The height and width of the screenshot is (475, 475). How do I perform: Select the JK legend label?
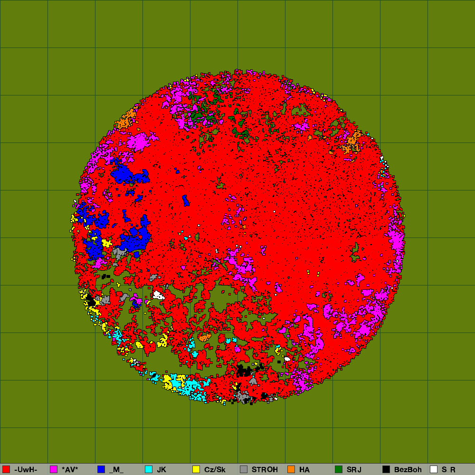coord(161,470)
